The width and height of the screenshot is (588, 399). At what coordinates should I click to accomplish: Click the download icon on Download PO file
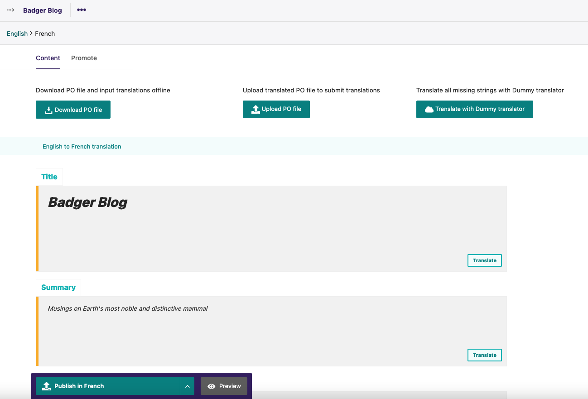[x=48, y=109]
